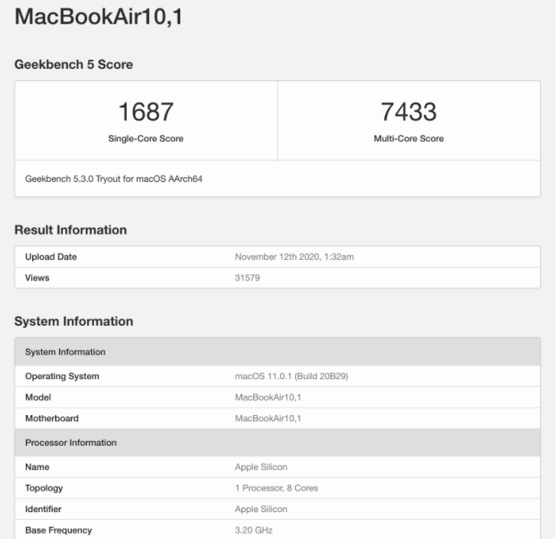Click Geekbench 5.3.0 Tryout for macOS AArch64 text
Screen dimensions: 557x542
(x=114, y=179)
